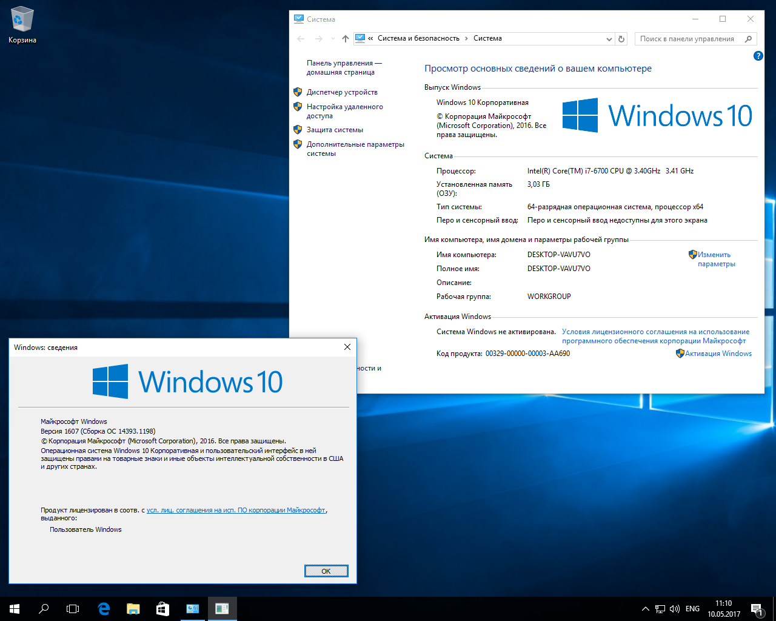Maximize the Система window
The image size is (776, 621).
[723, 19]
